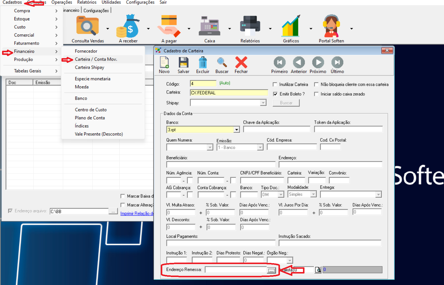Screen dimensions: 444x285
Task: Toggle the Marcar Baixa checkbox
Action: tap(123, 196)
